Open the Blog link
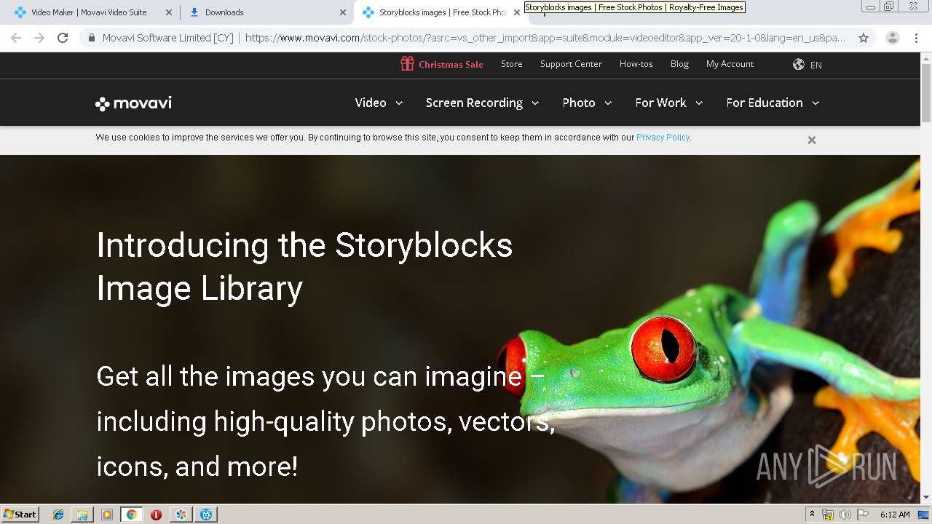Image resolution: width=932 pixels, height=524 pixels. tap(679, 64)
